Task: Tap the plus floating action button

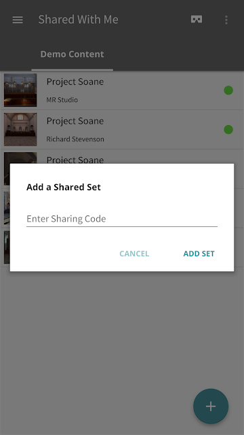Action: pyautogui.click(x=211, y=406)
